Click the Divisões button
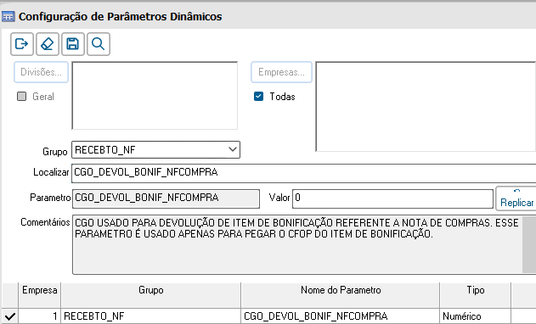 tap(41, 72)
